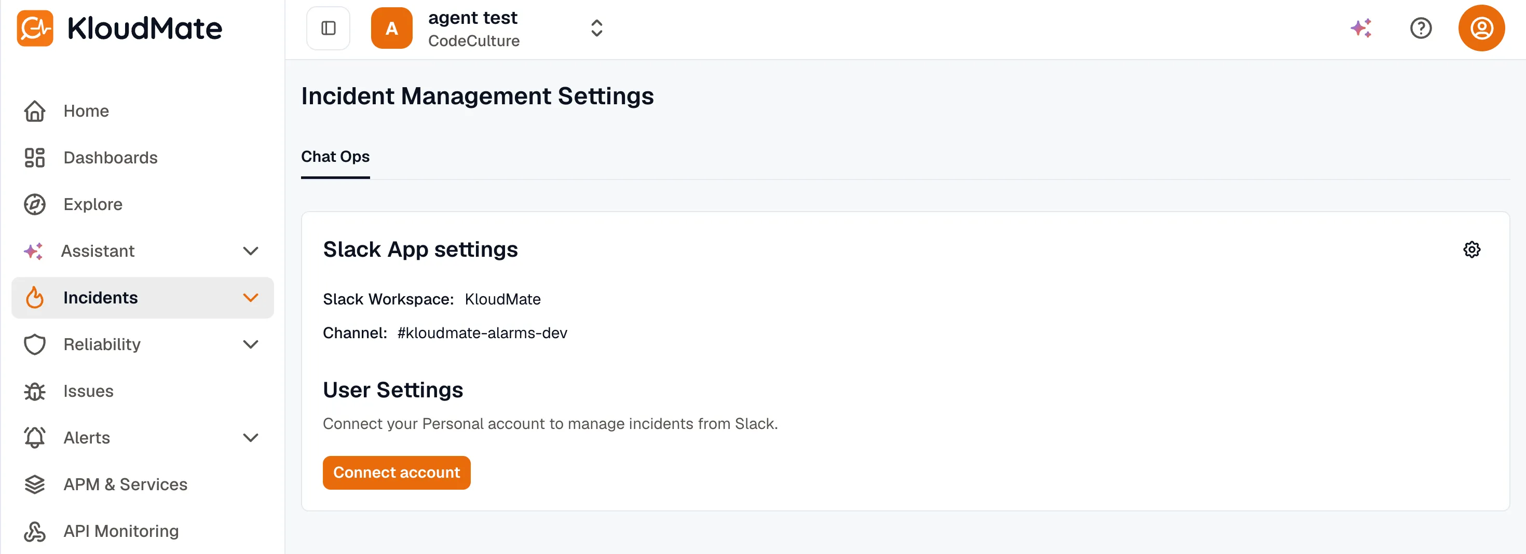Click the Home house icon

[34, 110]
